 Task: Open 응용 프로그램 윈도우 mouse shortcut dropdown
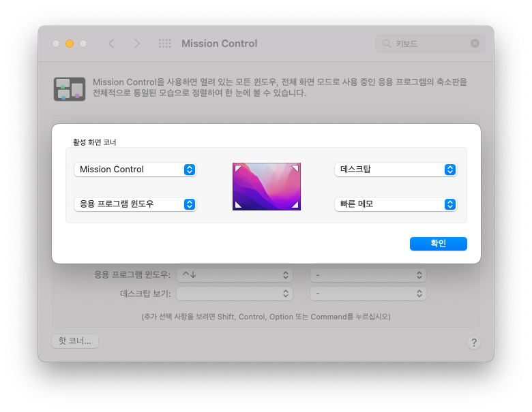368,275
